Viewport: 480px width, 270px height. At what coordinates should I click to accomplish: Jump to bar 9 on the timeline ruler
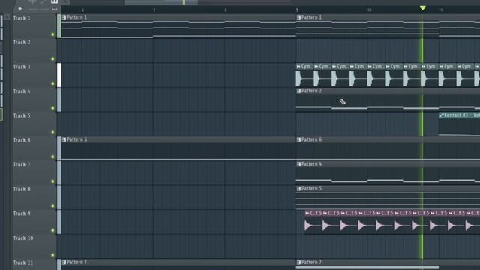click(297, 10)
